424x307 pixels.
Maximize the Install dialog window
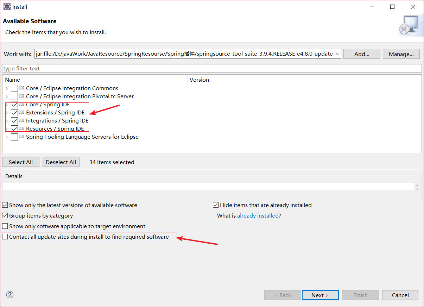click(392, 7)
